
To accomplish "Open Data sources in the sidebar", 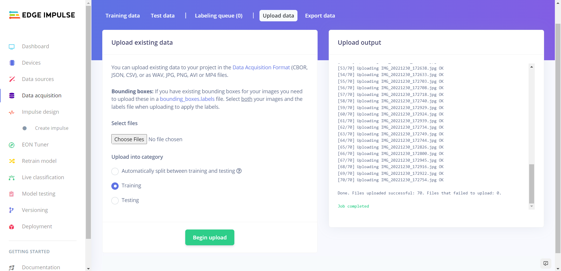I will tap(38, 79).
